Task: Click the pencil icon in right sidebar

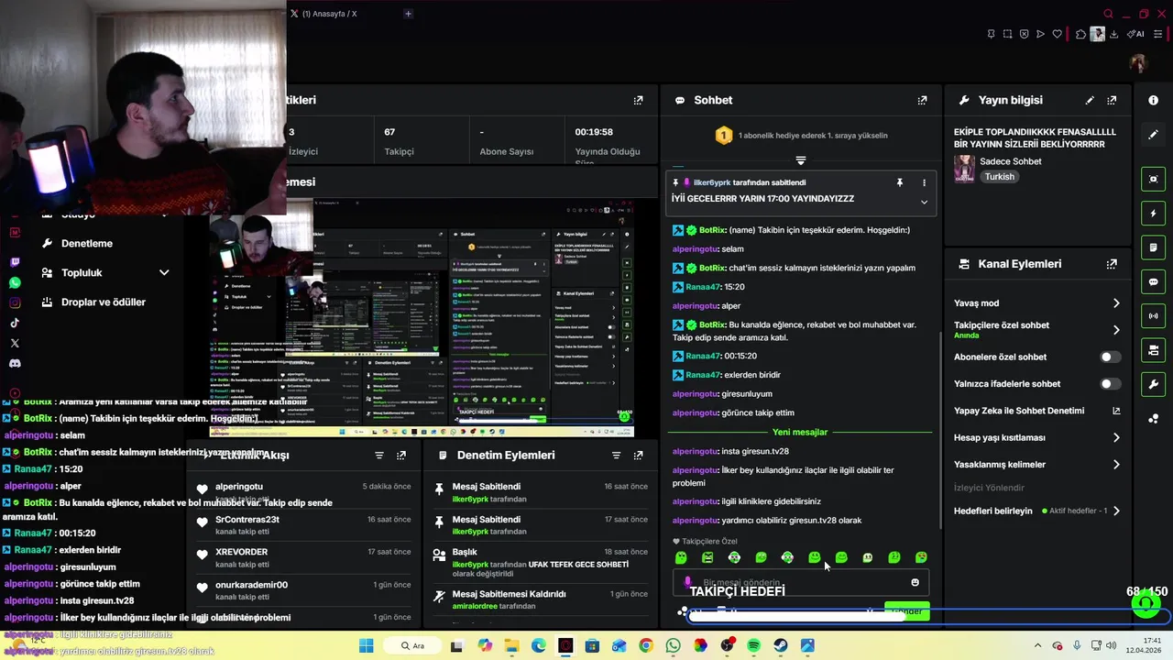Action: [1153, 135]
